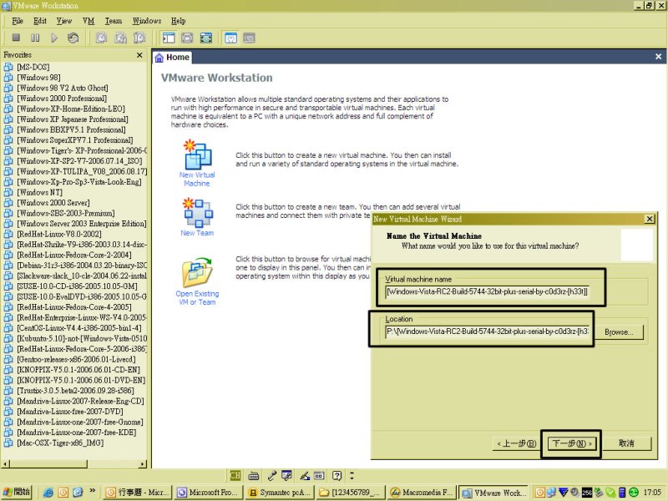Open the Windows Start (開始) button
The height and width of the screenshot is (501, 668).
(17, 492)
